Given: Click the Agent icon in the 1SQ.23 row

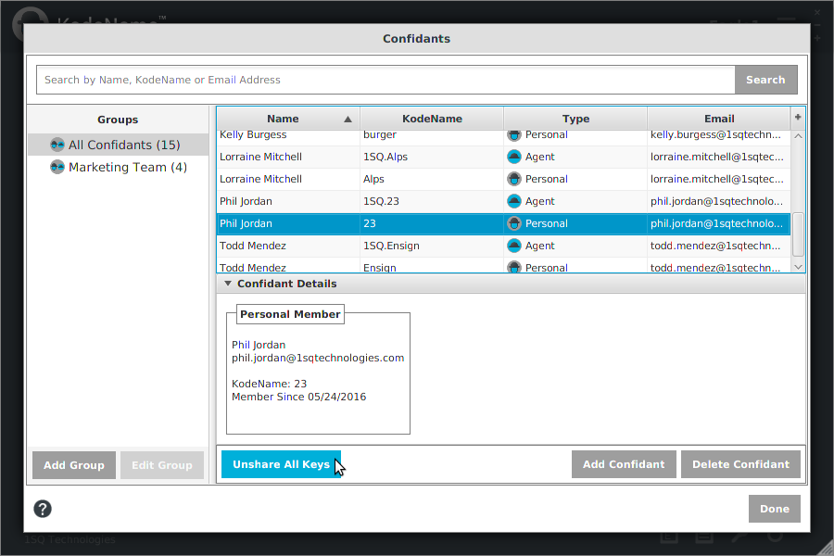Looking at the screenshot, I should coord(513,202).
